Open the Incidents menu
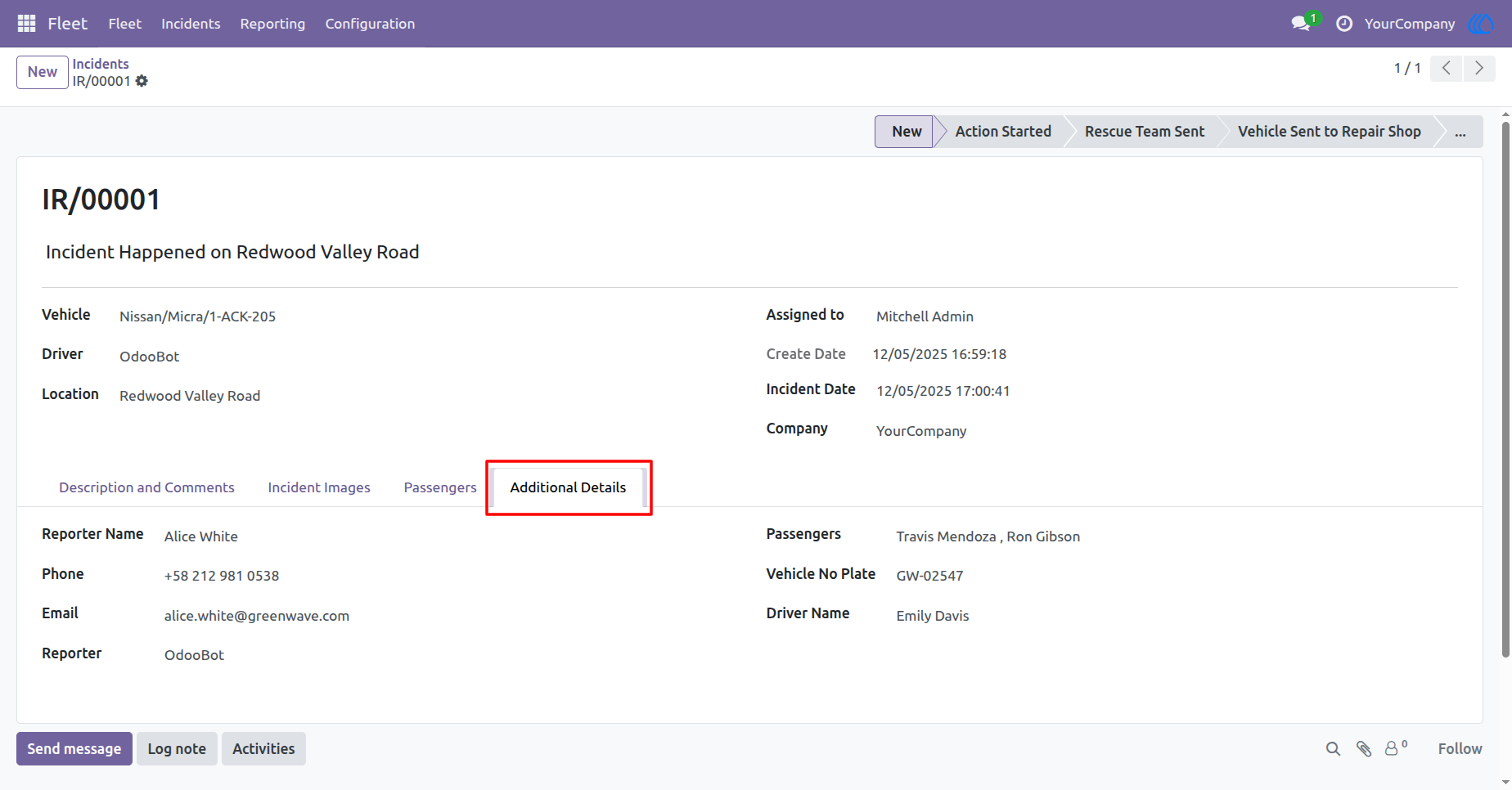 [x=191, y=24]
